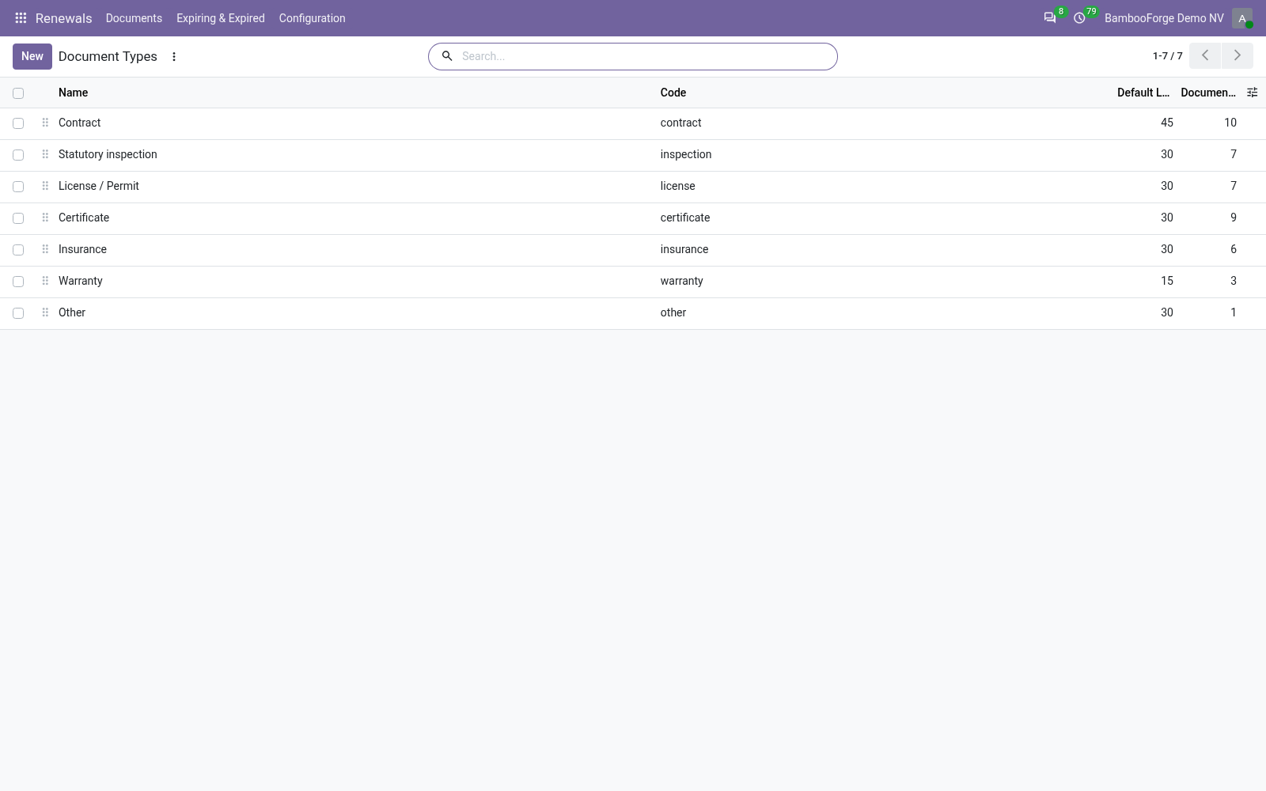Click the Document Types actions kebab icon
This screenshot has width=1266, height=791.
click(174, 56)
